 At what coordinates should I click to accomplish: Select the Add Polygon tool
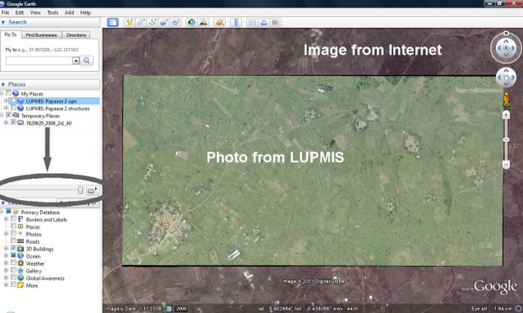click(140, 22)
